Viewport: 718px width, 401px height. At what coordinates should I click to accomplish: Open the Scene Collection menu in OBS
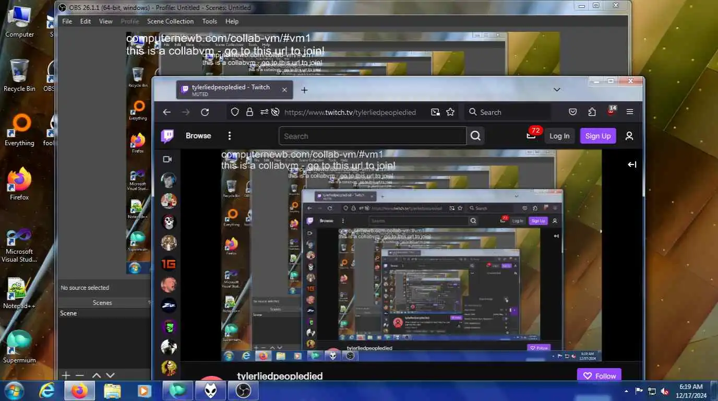coord(170,21)
